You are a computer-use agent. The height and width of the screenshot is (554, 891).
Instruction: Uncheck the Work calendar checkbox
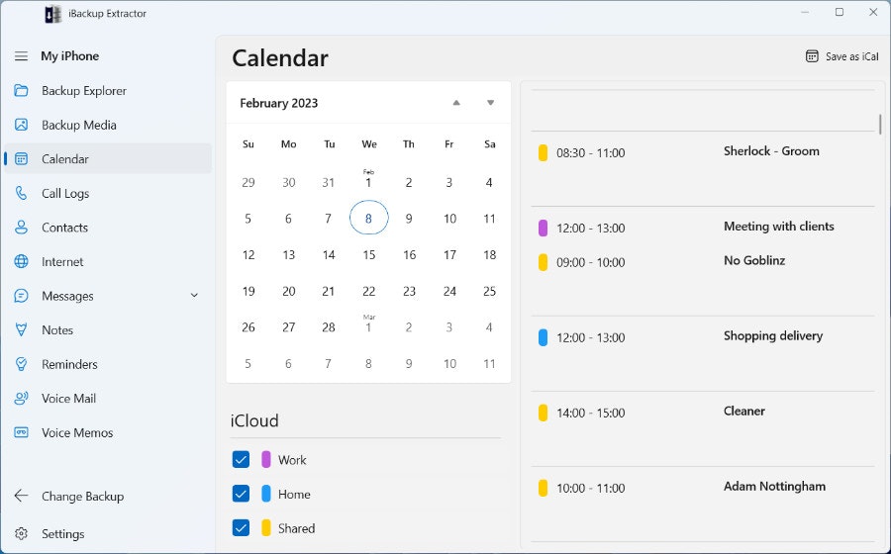point(241,459)
